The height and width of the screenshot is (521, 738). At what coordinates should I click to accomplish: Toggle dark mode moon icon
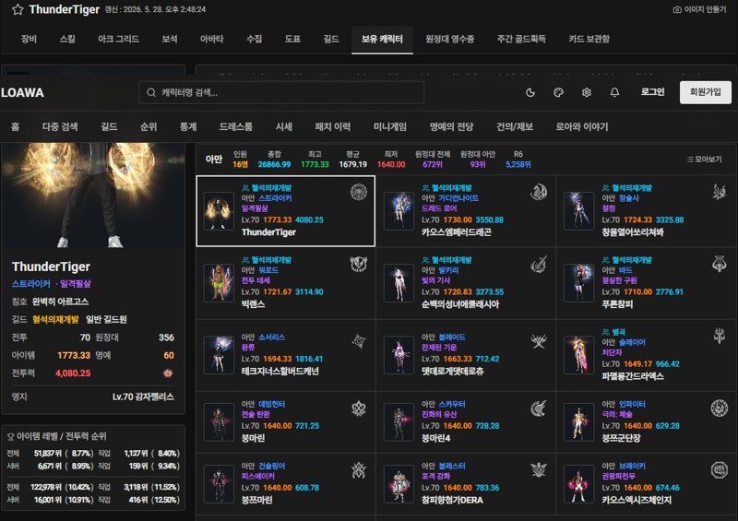click(x=530, y=92)
